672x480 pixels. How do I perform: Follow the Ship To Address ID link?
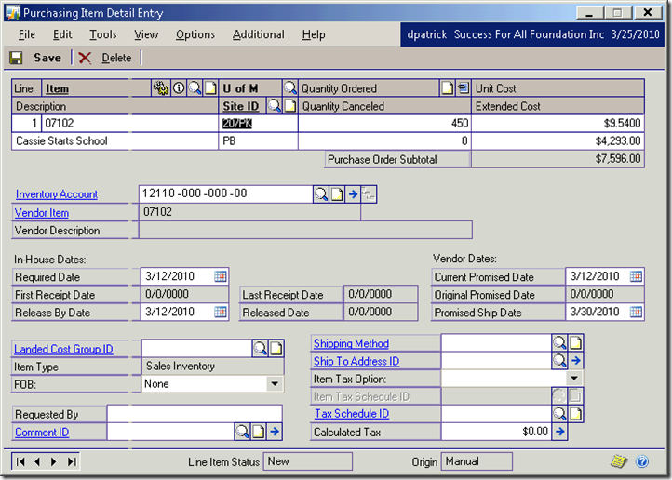click(x=356, y=361)
